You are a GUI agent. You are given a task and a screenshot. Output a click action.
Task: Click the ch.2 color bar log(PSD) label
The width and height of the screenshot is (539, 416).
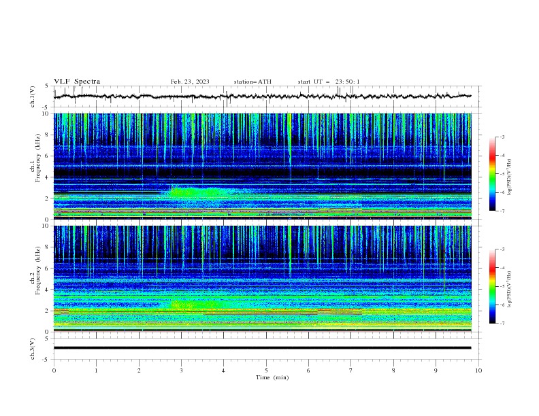pyautogui.click(x=510, y=290)
